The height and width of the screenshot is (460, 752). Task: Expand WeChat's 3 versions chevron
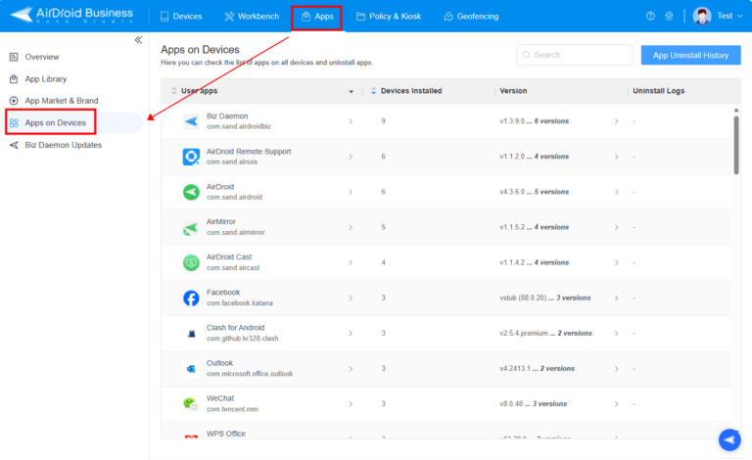tap(616, 404)
